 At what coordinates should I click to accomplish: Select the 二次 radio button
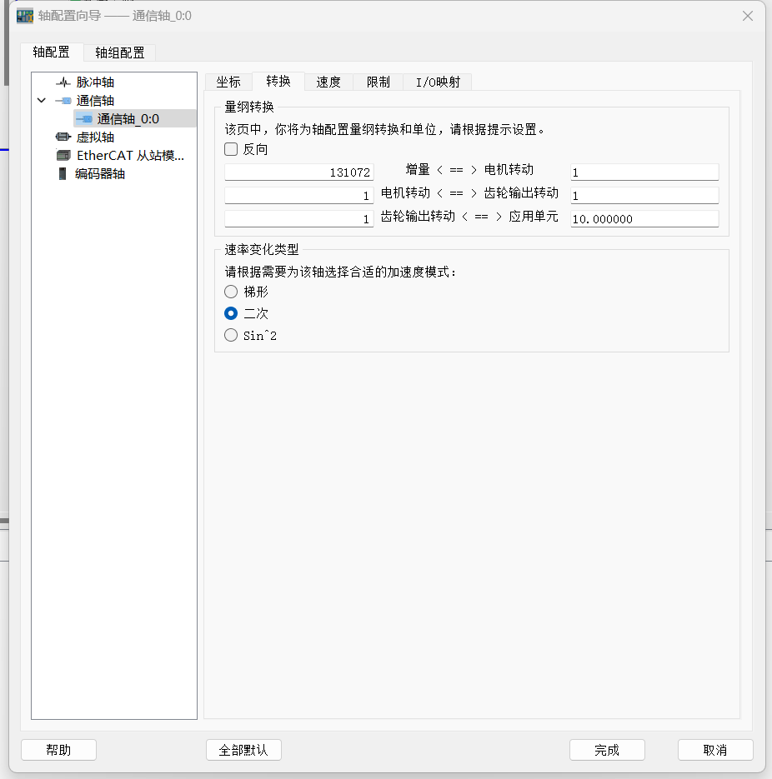[231, 313]
